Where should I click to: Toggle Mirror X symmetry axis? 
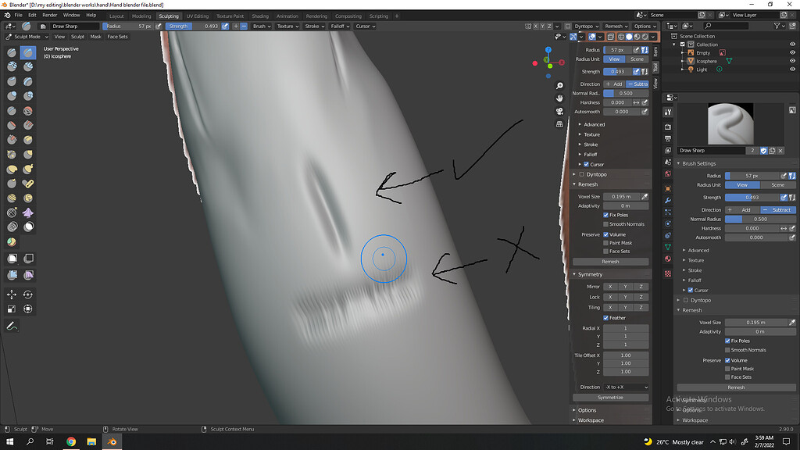[609, 287]
